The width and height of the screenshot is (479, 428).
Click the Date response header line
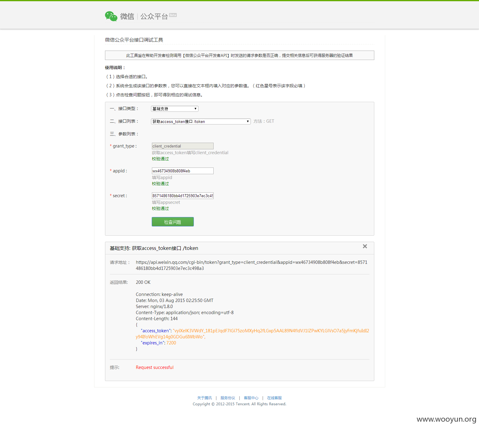click(175, 300)
